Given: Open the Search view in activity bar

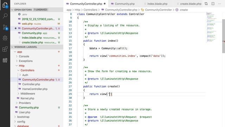Looking at the screenshot, I should tap(5, 16).
